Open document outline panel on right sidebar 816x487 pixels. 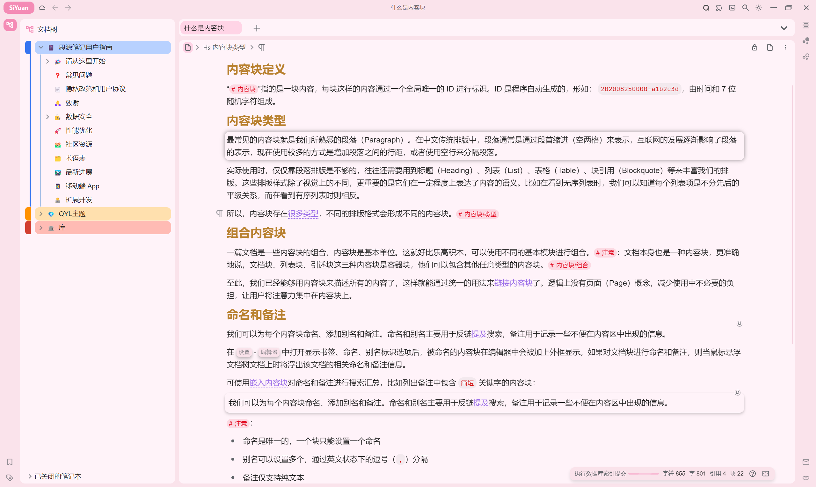coord(806,25)
